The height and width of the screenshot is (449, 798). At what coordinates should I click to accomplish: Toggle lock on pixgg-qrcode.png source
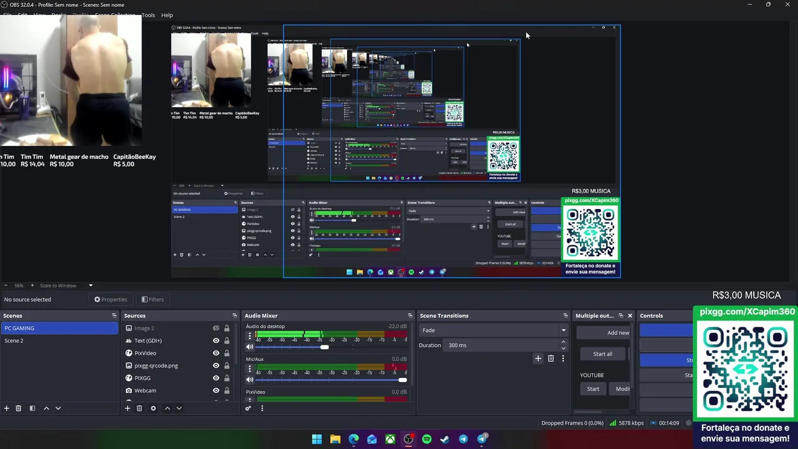click(227, 365)
